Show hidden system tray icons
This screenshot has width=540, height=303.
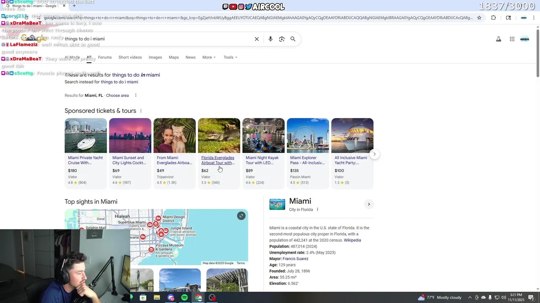click(x=470, y=298)
